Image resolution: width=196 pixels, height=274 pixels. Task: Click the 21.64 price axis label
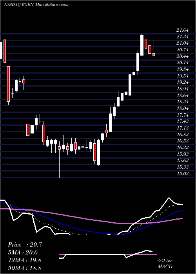coord(182,30)
